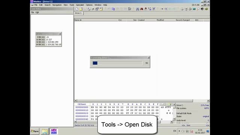This screenshot has height=135, width=240.
Task: Open the file explorer taskbar icon
Action: tap(45, 131)
